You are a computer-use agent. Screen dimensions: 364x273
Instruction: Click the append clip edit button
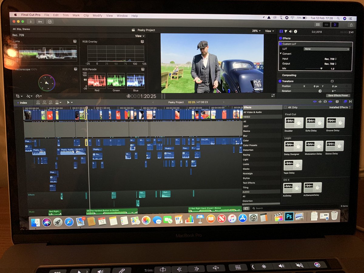click(x=51, y=103)
